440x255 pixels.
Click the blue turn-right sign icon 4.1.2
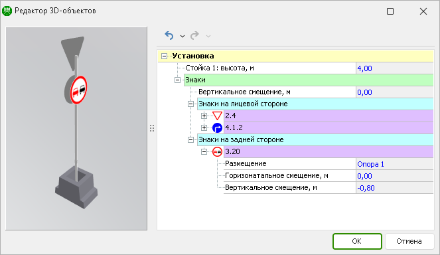(x=217, y=127)
